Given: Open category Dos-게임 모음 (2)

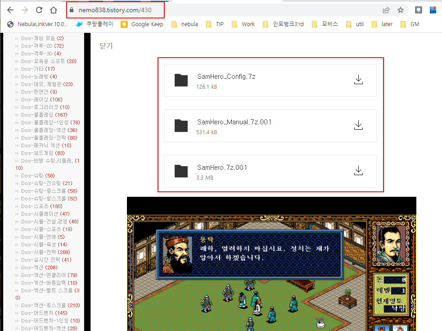Looking at the screenshot, I should (42, 38).
